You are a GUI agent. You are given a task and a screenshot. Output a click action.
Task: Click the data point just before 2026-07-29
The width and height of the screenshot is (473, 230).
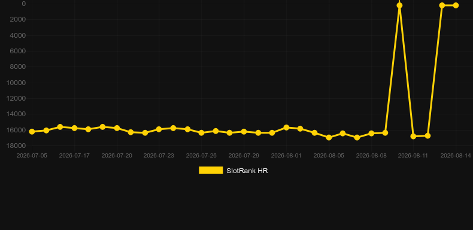(229, 133)
